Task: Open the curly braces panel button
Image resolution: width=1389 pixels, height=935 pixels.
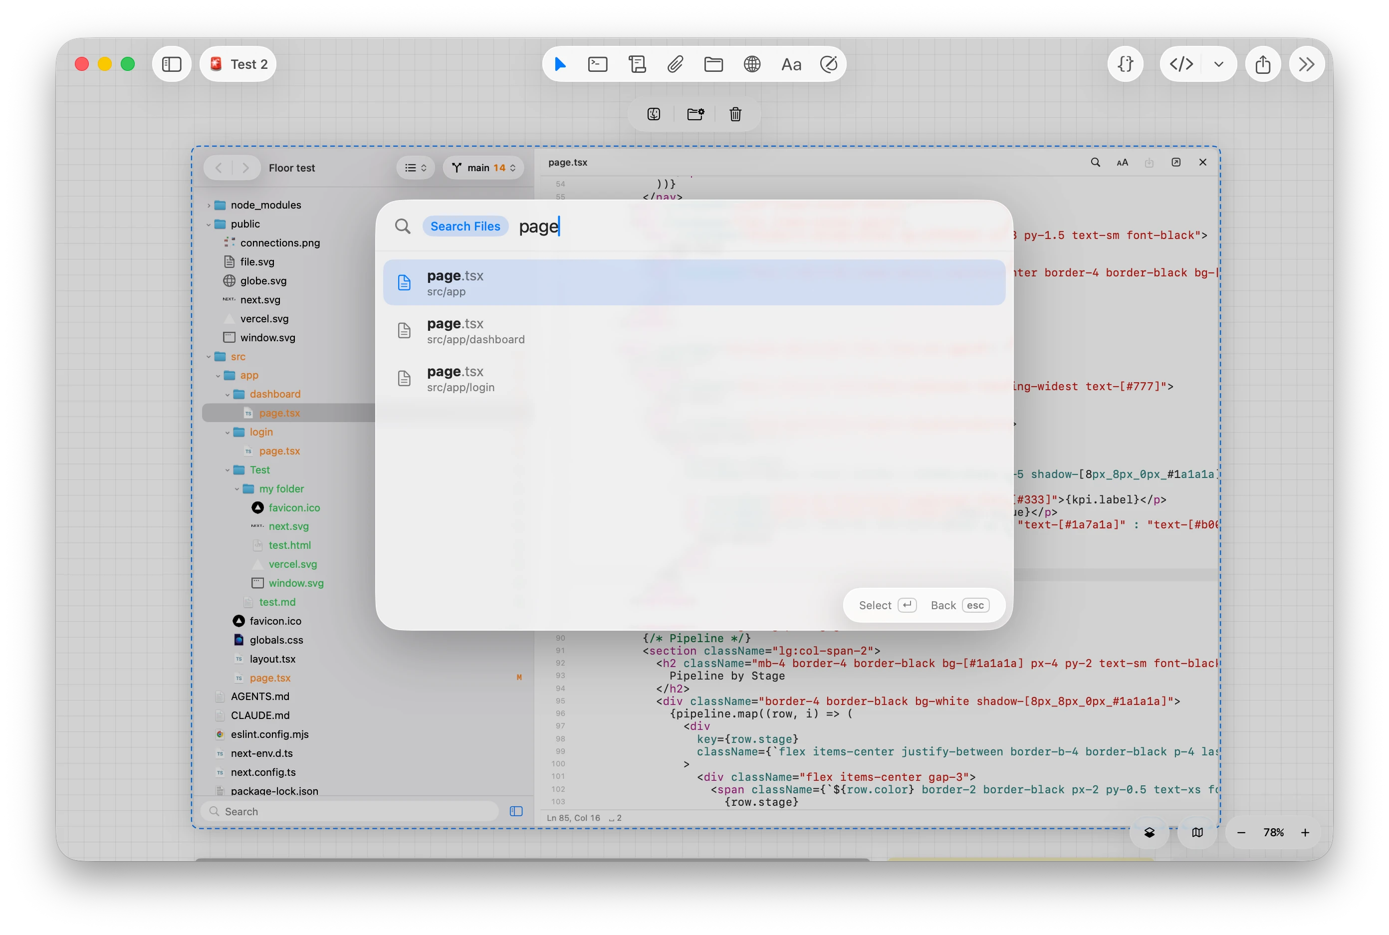Action: (x=1125, y=64)
